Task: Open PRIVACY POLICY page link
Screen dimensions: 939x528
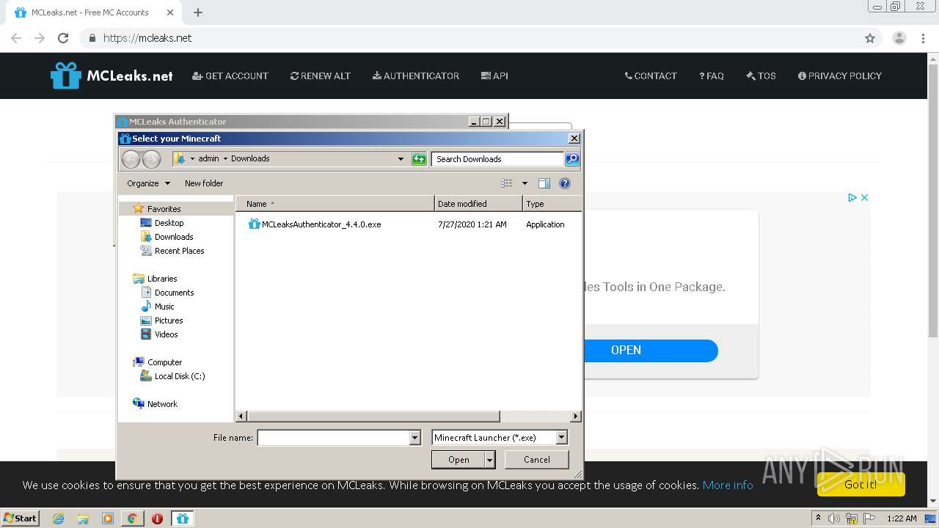Action: (840, 76)
